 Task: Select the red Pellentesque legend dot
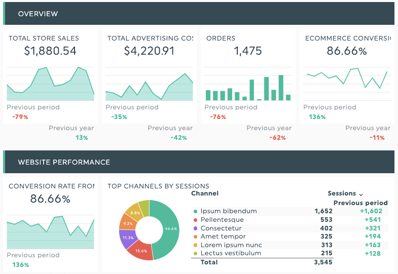coord(195,220)
